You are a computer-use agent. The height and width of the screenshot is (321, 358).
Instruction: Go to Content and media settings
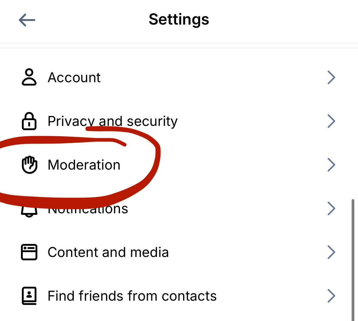pos(108,252)
